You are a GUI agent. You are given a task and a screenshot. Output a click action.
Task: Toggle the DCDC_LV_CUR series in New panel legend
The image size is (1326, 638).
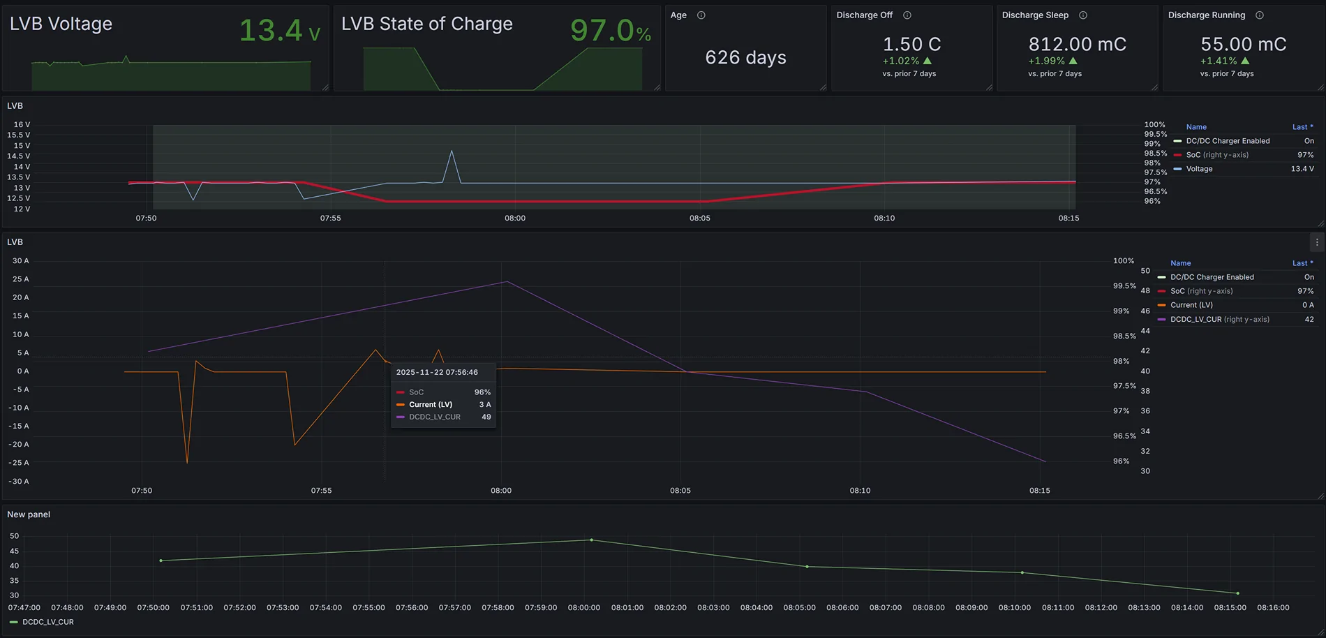[47, 622]
